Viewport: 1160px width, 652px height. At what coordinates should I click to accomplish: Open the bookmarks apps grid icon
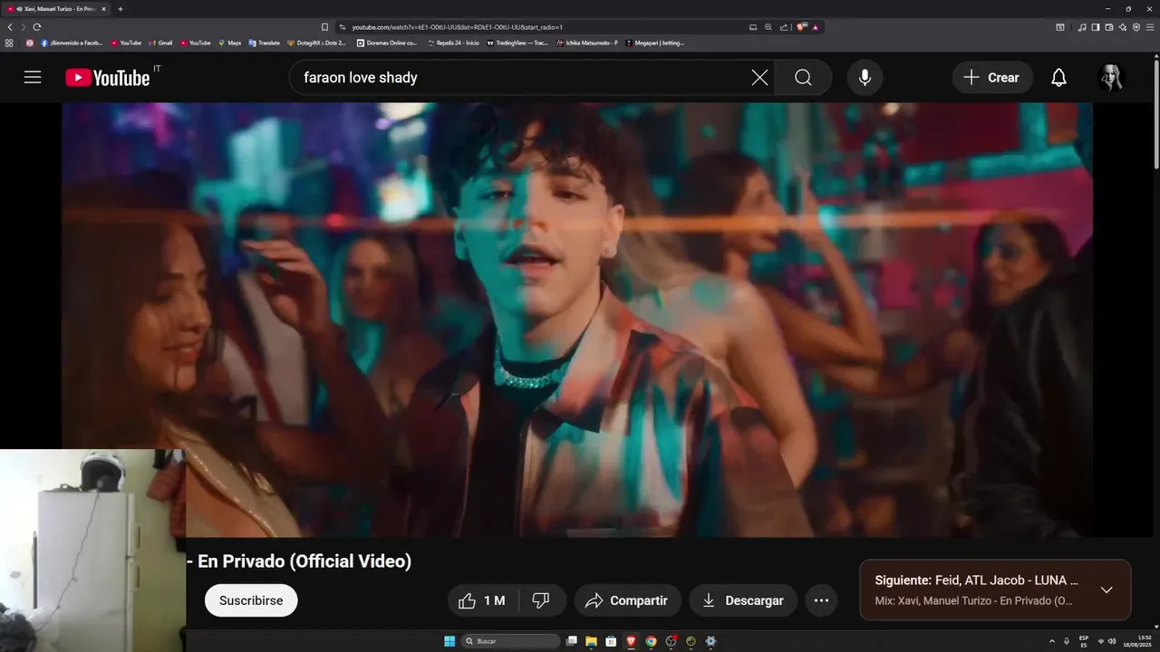tap(9, 43)
